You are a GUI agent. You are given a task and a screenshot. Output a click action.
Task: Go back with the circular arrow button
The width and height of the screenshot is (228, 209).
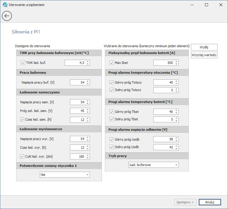point(7,16)
